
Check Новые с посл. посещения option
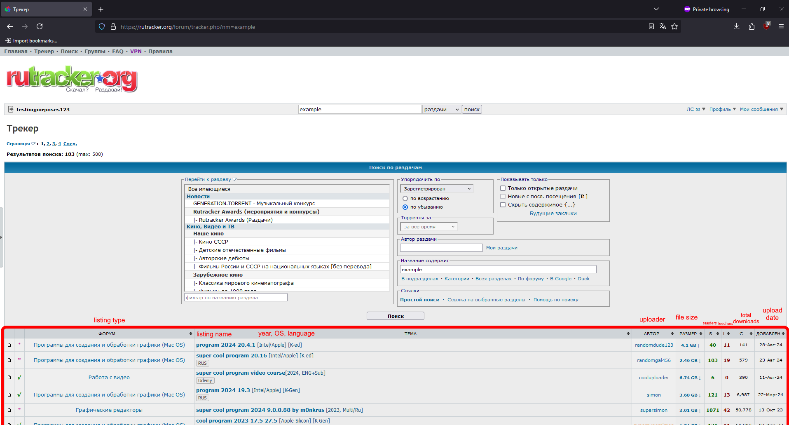point(503,197)
